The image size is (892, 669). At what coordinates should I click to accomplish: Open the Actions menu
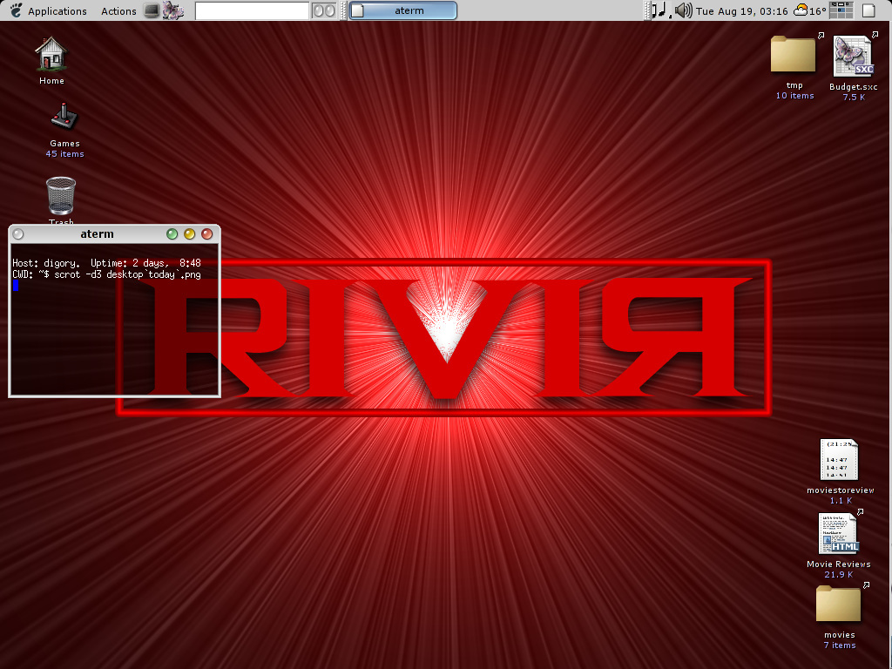[118, 10]
